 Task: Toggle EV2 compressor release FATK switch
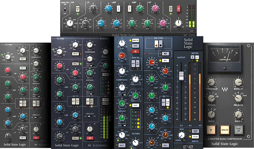(x=124, y=95)
